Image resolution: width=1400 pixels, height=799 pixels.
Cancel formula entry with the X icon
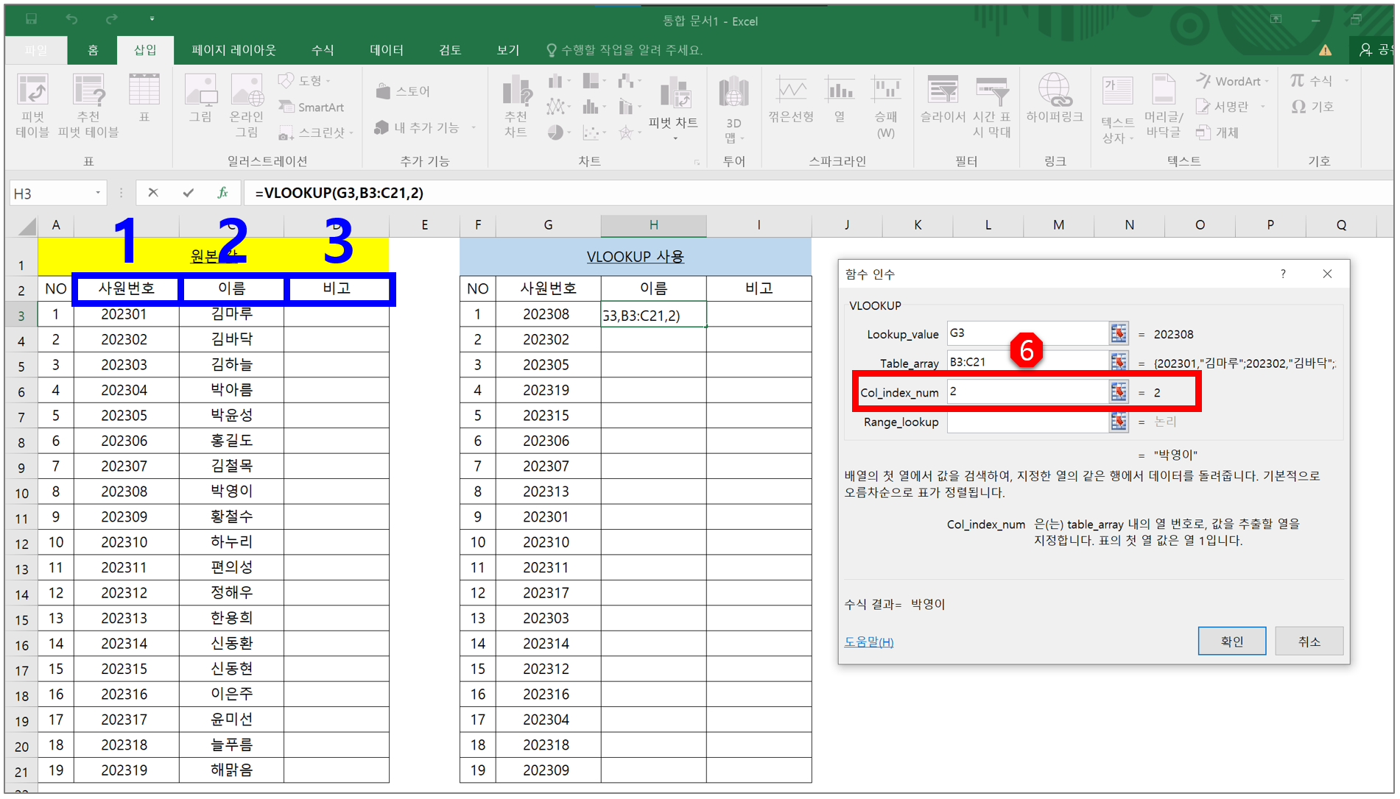153,193
